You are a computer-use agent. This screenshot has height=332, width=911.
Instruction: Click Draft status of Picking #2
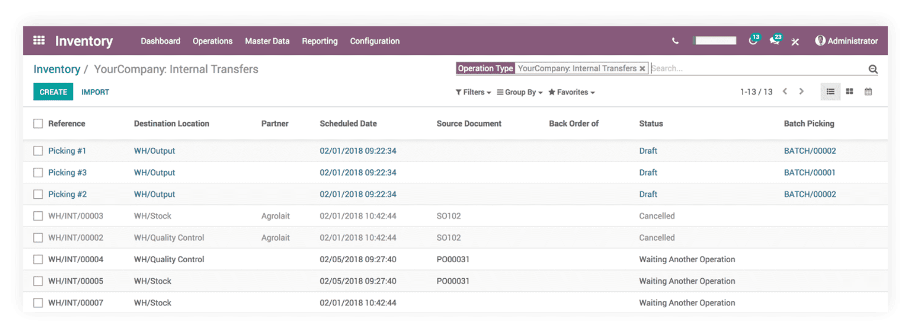coord(648,194)
